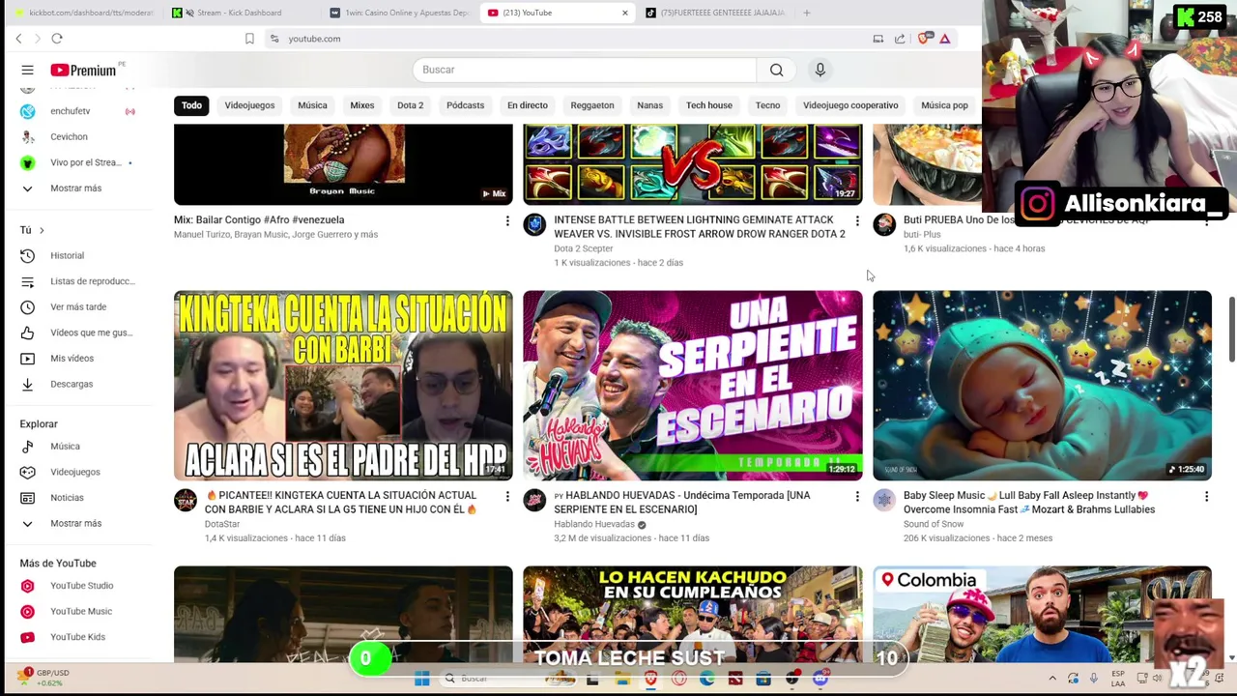The image size is (1237, 696).
Task: Open Descargas in sidebar
Action: [77, 384]
